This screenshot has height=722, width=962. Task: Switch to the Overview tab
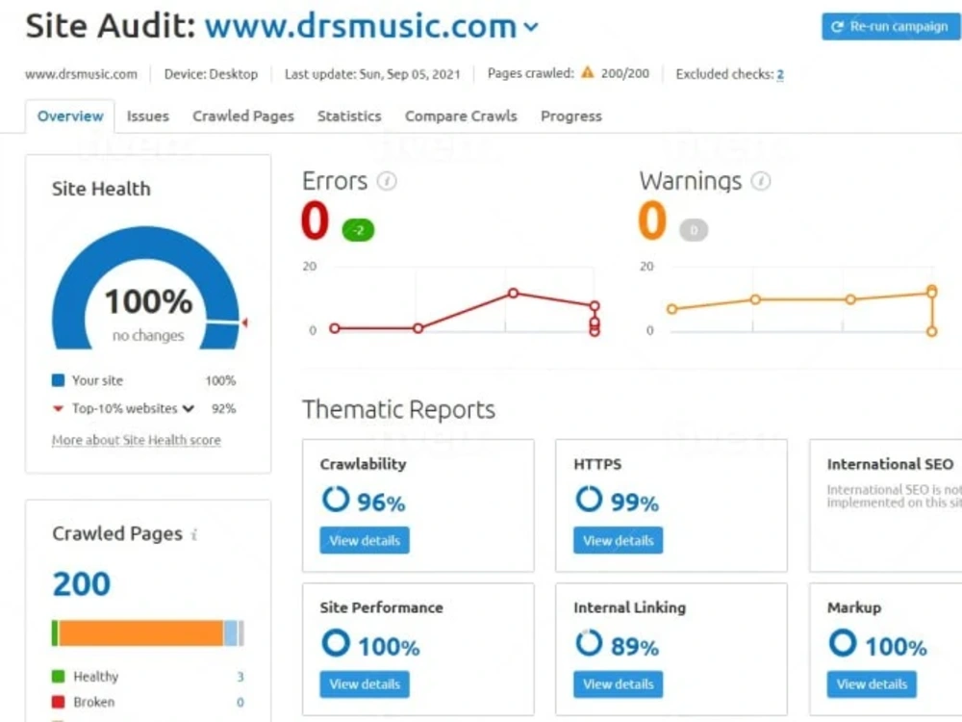(x=70, y=116)
